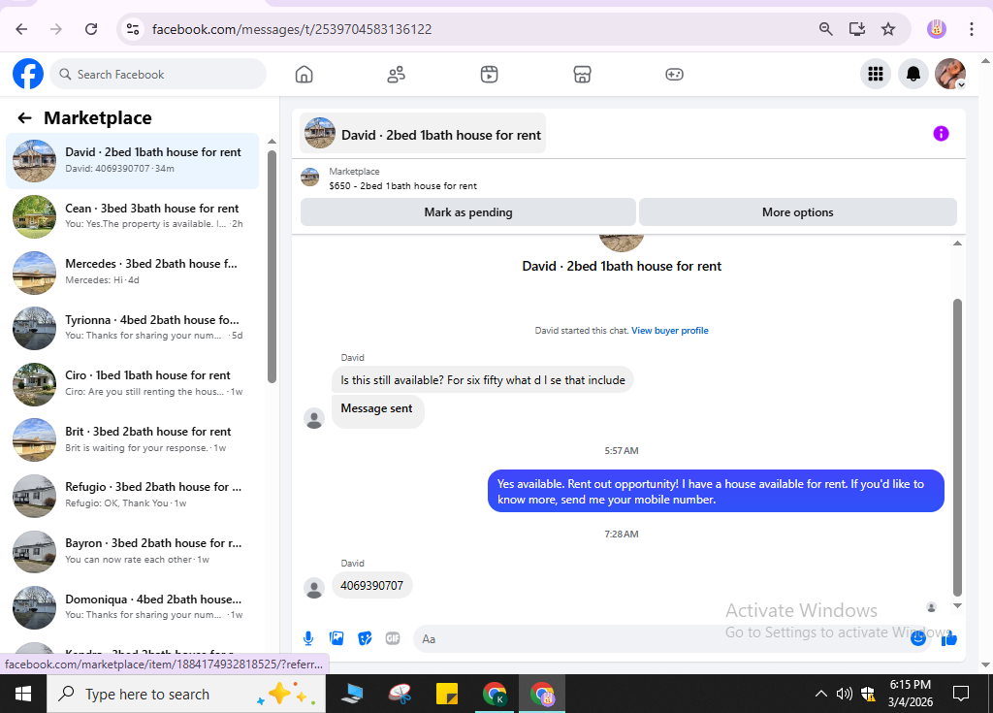This screenshot has width=993, height=713.
Task: Click the 4069390707 message bubble
Action: 371,586
